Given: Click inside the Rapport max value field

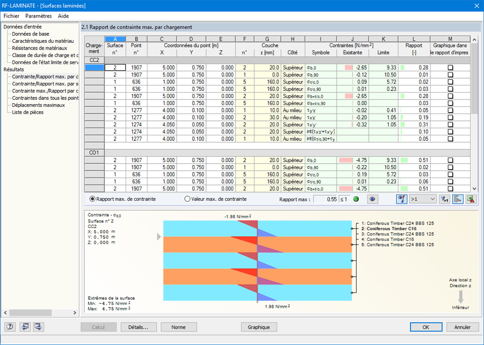Looking at the screenshot, I should tap(326, 199).
